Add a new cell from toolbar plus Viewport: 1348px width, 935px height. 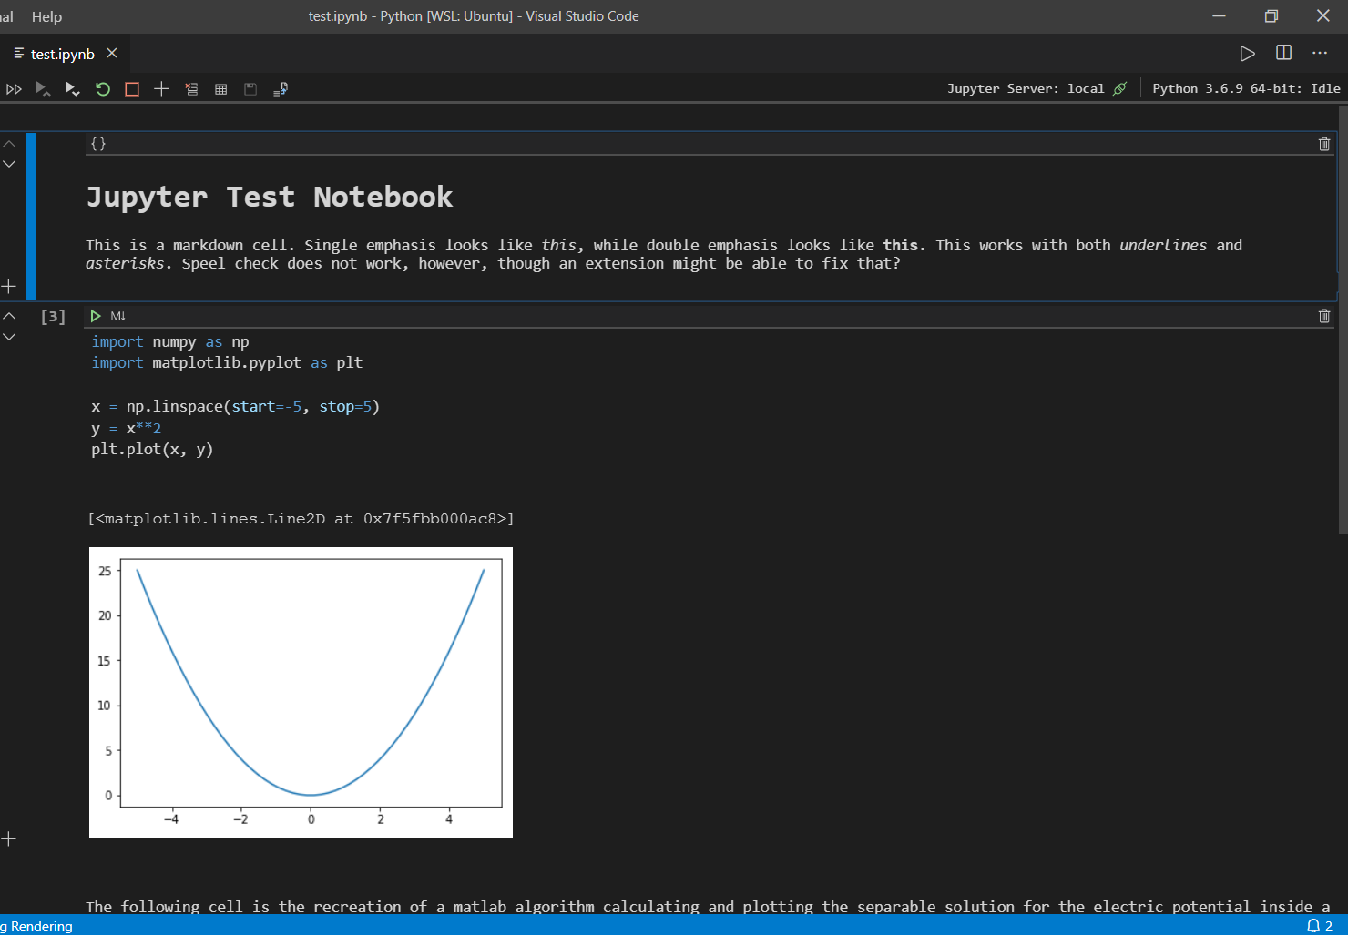[x=161, y=89]
